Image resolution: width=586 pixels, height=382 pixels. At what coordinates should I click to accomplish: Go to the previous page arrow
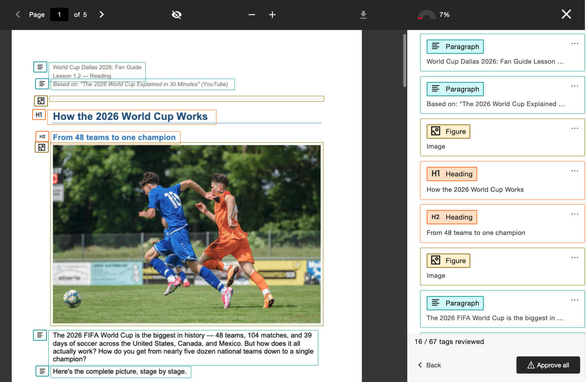coord(18,15)
